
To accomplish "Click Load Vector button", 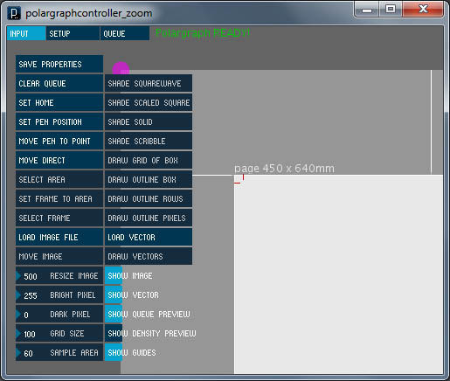I will pyautogui.click(x=149, y=237).
